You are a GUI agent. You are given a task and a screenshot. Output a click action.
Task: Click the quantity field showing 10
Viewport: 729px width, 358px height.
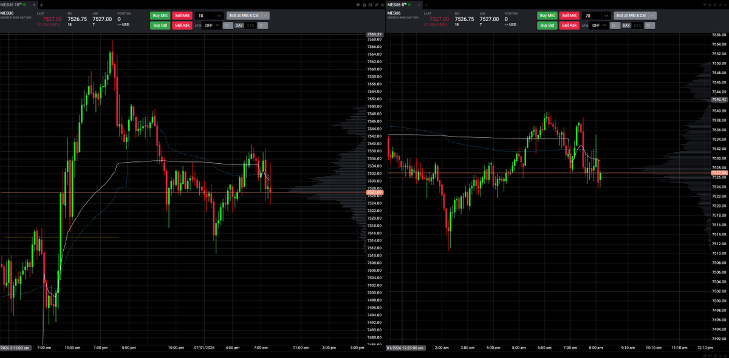[x=204, y=16]
